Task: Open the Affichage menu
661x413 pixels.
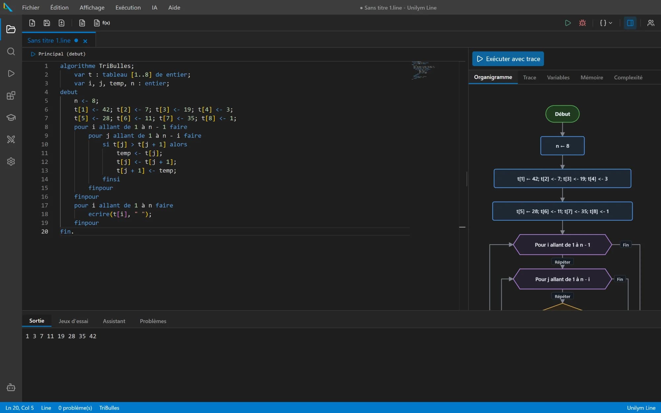Action: [92, 7]
